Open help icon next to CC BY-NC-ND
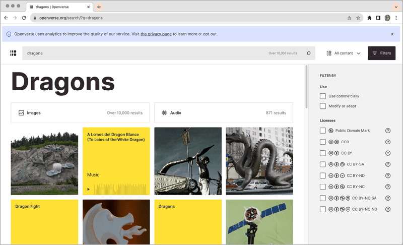This screenshot has width=403, height=245. click(388, 209)
